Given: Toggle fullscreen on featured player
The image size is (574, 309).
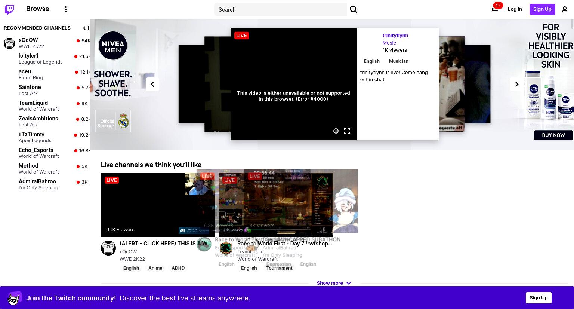Looking at the screenshot, I should 347,131.
